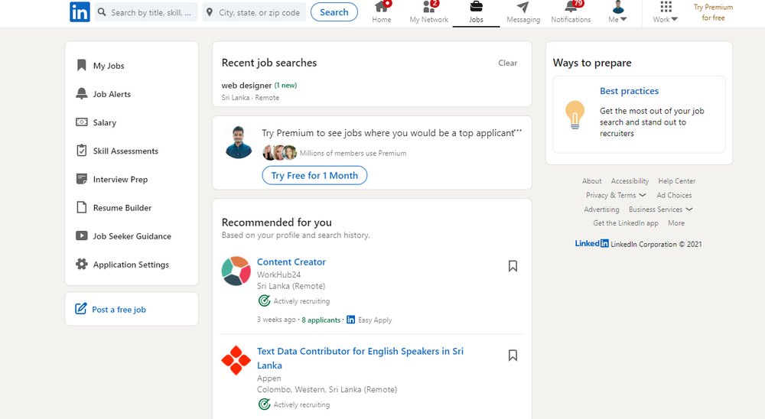Viewport: 765px width, 419px height.
Task: Click the location pin icon
Action: pos(210,12)
